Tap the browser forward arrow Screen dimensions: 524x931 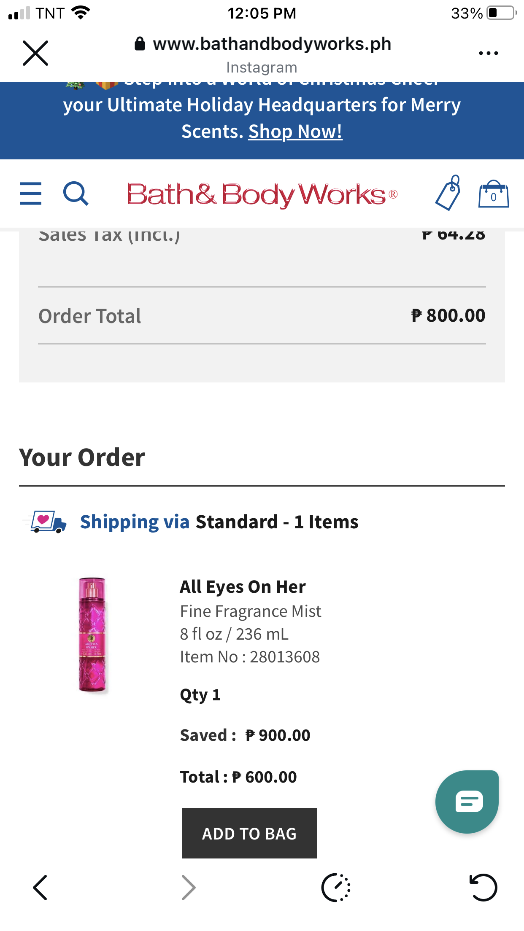pos(188,887)
